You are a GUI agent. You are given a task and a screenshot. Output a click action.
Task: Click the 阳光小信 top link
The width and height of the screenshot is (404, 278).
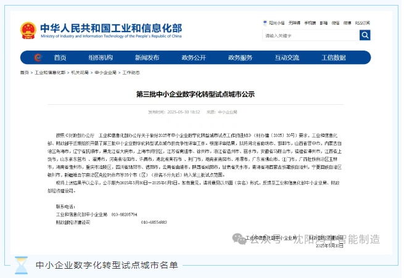coord(277,23)
